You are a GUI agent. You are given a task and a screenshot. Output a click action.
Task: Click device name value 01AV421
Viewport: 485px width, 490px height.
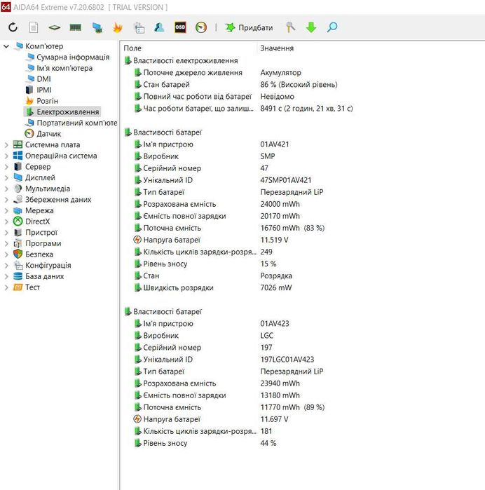pos(275,144)
